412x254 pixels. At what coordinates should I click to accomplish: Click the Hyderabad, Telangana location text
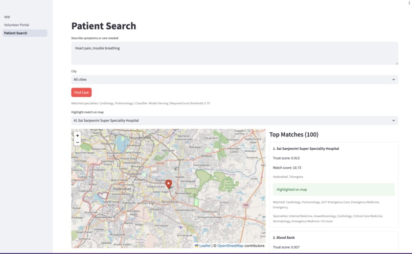coord(288,177)
